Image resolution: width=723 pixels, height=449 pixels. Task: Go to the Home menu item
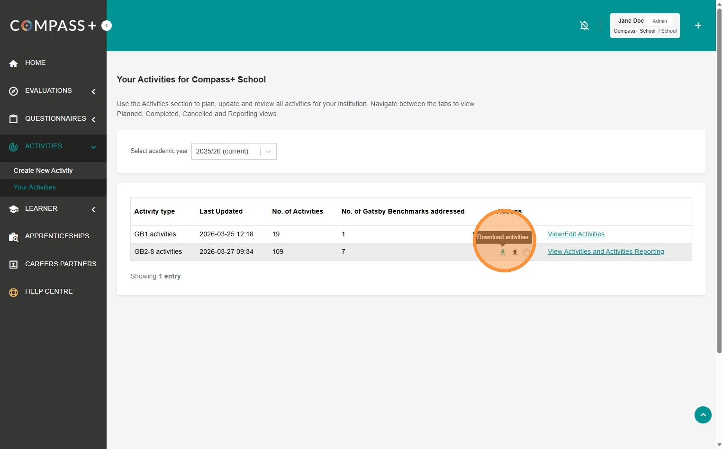click(x=35, y=63)
